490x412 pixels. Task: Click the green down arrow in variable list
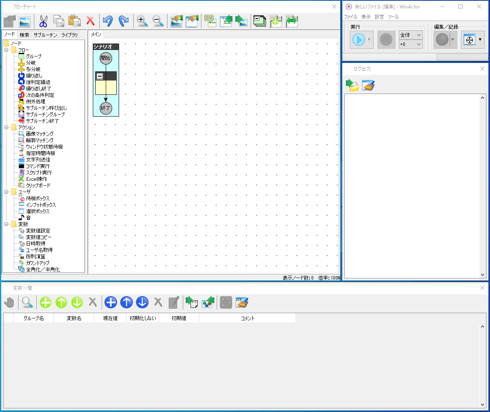pyautogui.click(x=77, y=302)
